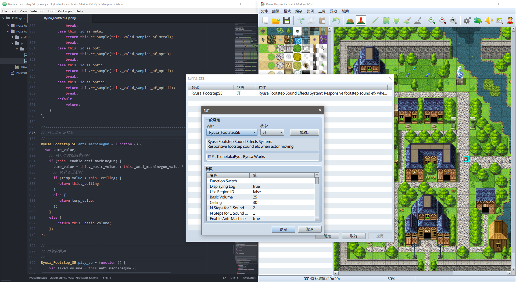Select the Pencil drawing tool
This screenshot has height=282, width=516.
(375, 20)
